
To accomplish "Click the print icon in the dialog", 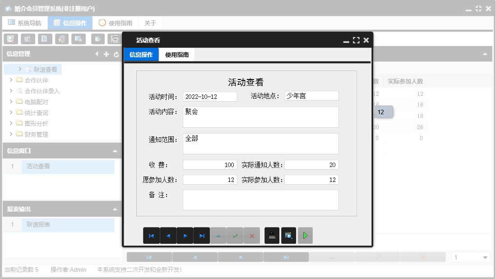I will (x=272, y=235).
